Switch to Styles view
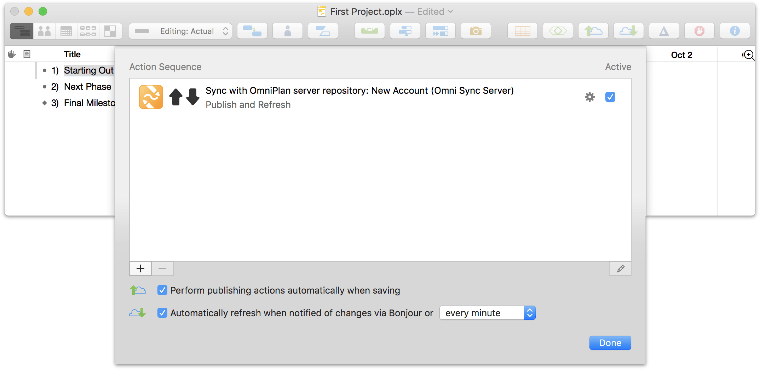The width and height of the screenshot is (760, 370). (x=110, y=31)
